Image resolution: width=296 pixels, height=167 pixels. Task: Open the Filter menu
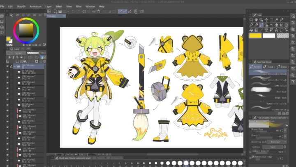79,7
